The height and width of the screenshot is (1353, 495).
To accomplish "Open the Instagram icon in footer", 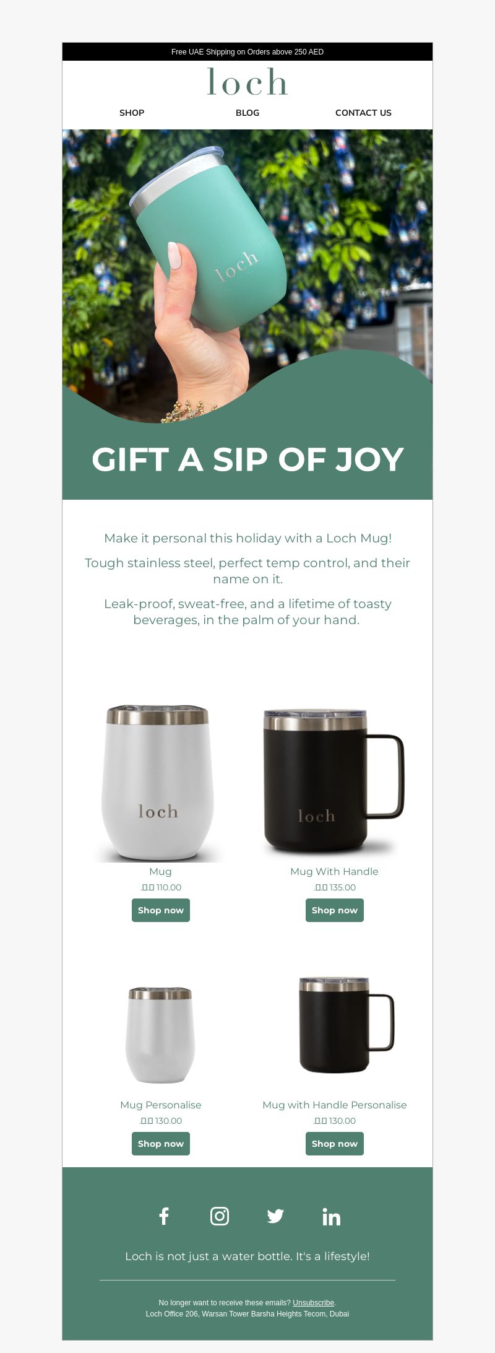I will [220, 1216].
